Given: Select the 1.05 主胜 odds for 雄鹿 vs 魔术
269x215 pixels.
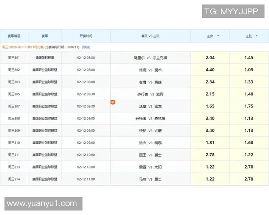Looking at the screenshot, I should click(x=249, y=70).
